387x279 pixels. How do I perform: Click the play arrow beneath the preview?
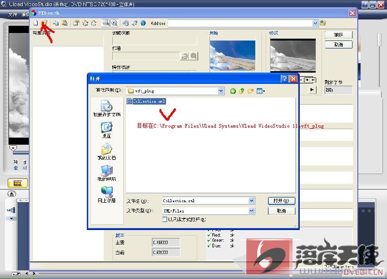312,90
